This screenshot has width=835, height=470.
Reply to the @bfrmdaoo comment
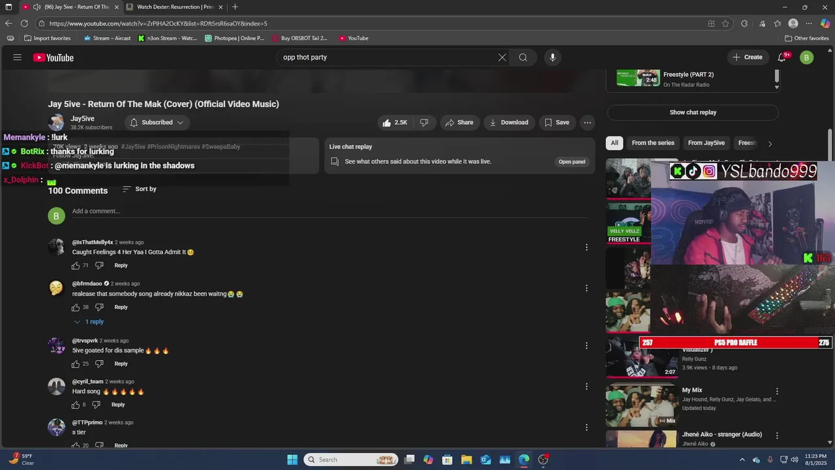click(x=121, y=307)
